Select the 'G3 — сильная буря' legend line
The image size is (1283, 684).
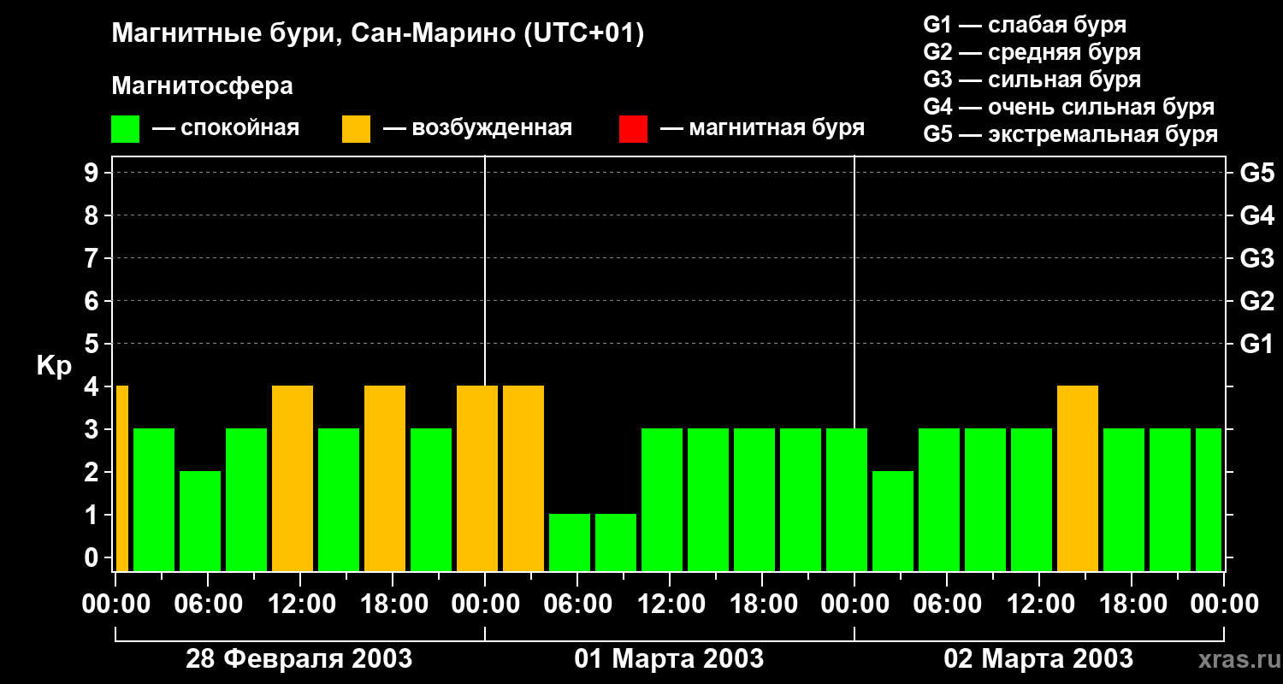coord(1032,80)
